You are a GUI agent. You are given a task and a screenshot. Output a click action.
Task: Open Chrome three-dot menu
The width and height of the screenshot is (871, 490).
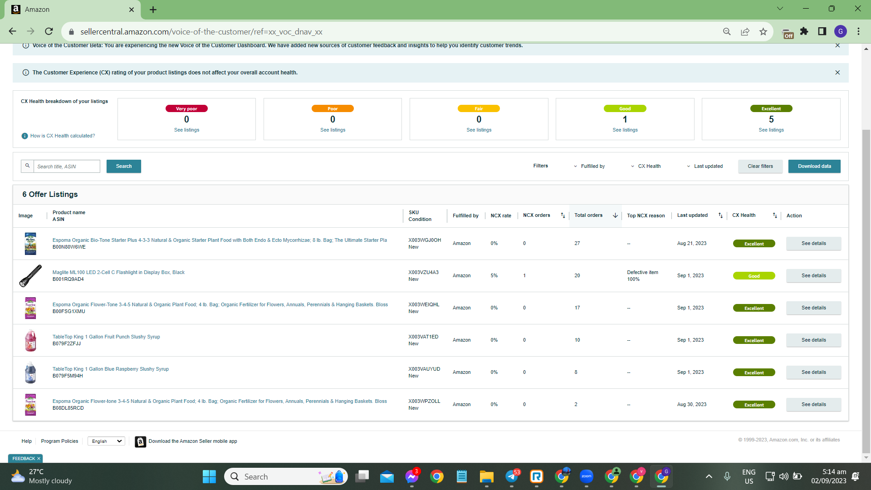[x=858, y=31]
